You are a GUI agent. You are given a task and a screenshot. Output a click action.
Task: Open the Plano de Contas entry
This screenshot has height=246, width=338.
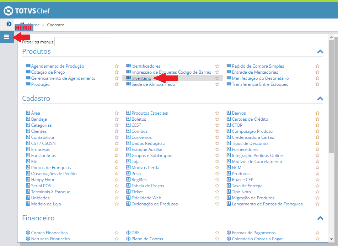[x=147, y=239]
